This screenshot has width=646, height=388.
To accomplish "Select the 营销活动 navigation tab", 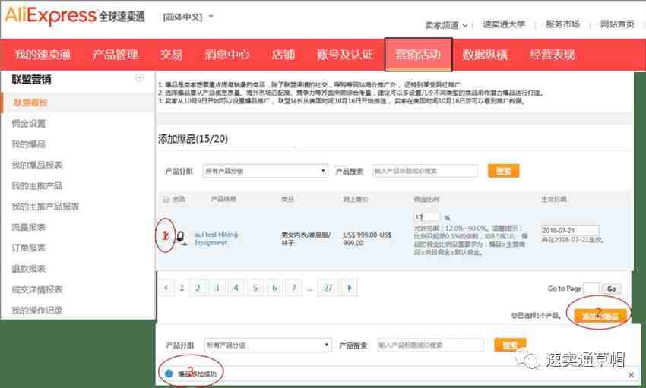I will [418, 55].
